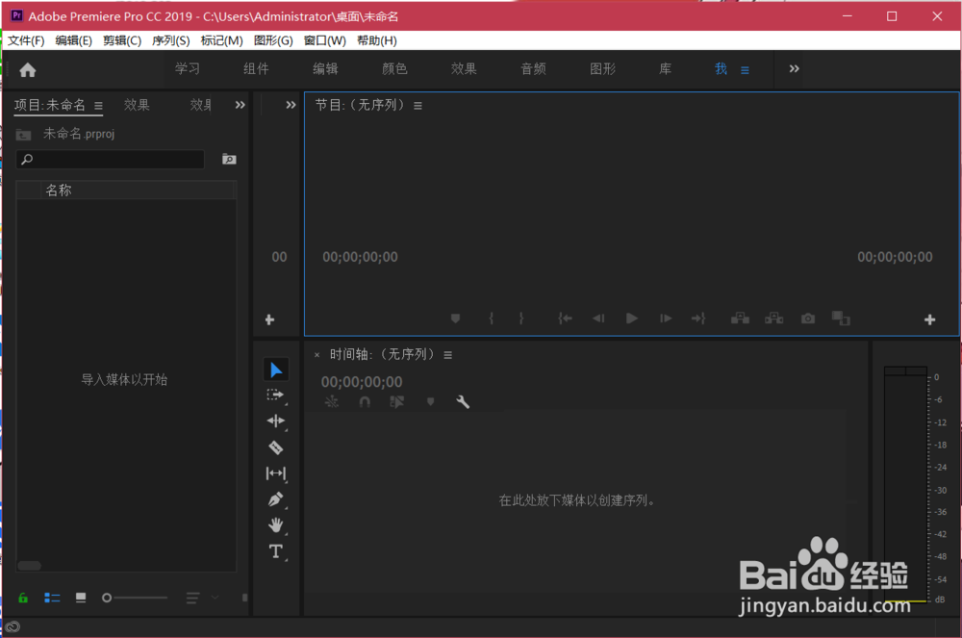This screenshot has width=962, height=638.
Task: Step forward one frame
Action: coord(665,319)
